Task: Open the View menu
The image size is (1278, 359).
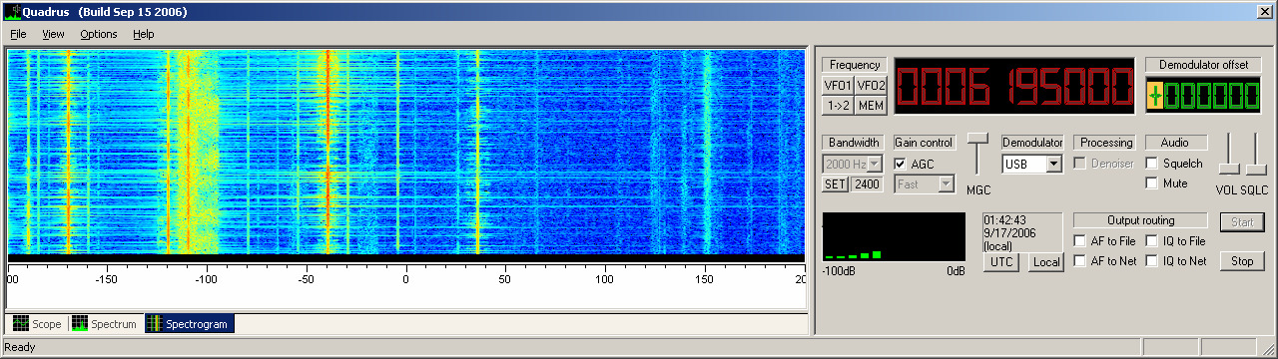Action: pyautogui.click(x=53, y=34)
